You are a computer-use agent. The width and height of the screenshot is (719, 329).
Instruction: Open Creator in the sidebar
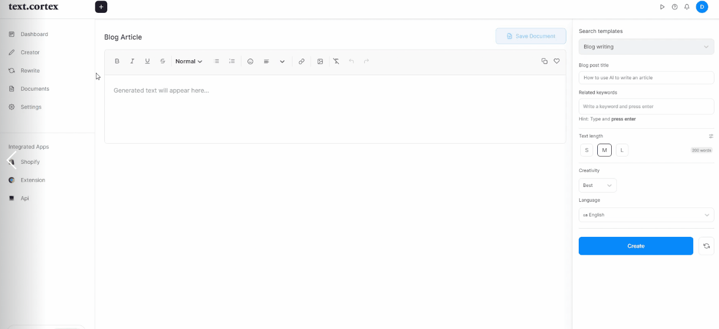30,53
